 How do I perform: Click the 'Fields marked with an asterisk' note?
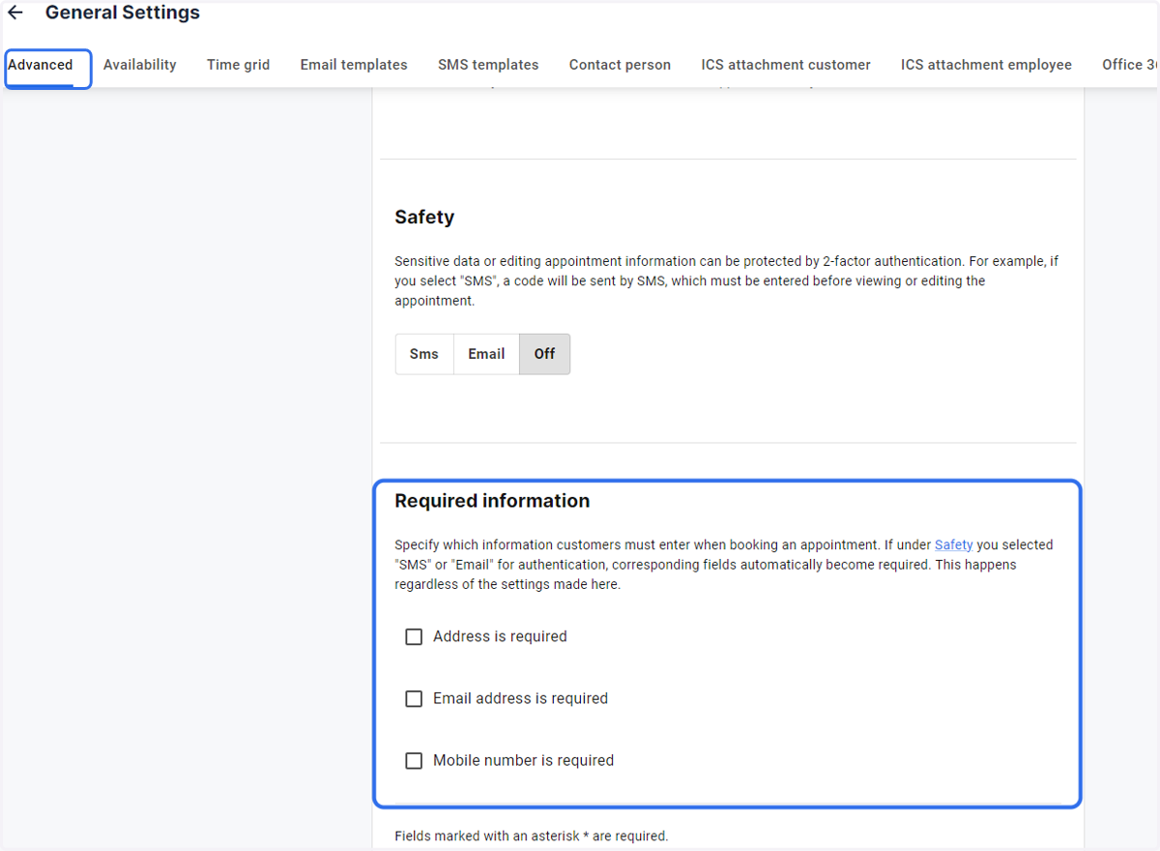(x=531, y=836)
